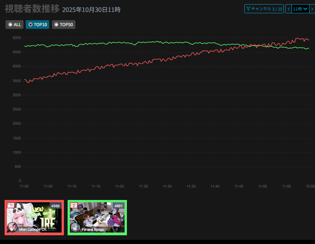Image resolution: width=315 pixels, height=244 pixels.
Task: Select the TOP50 radio option
Action: tap(63, 25)
